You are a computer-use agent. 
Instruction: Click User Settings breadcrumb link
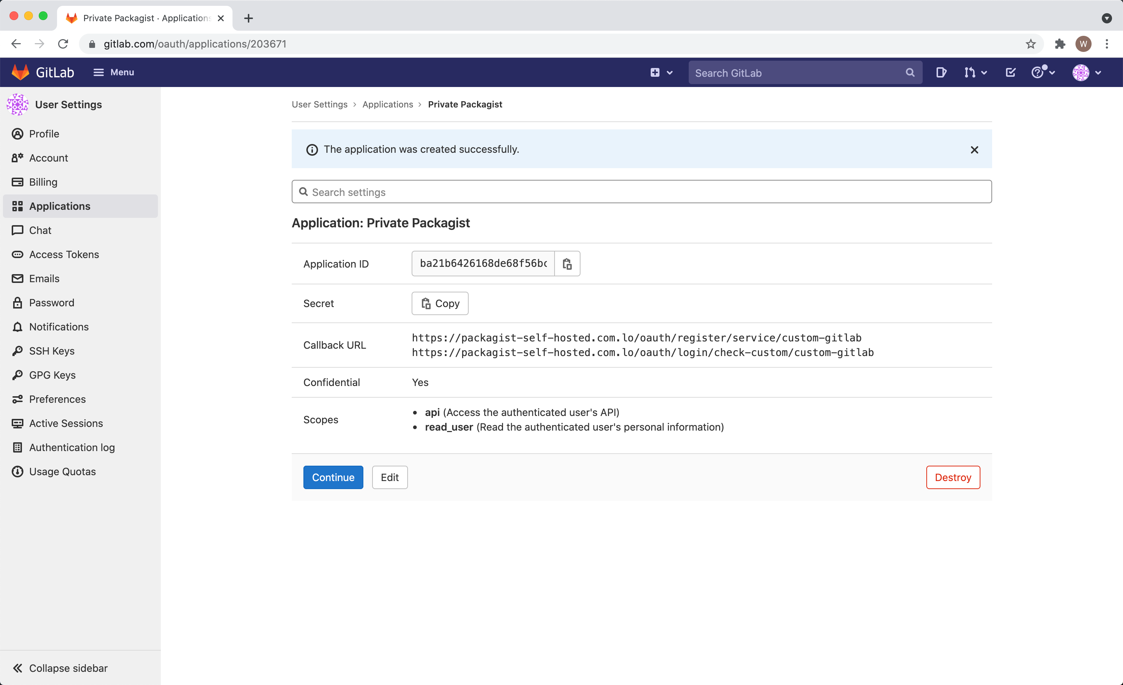pyautogui.click(x=319, y=105)
